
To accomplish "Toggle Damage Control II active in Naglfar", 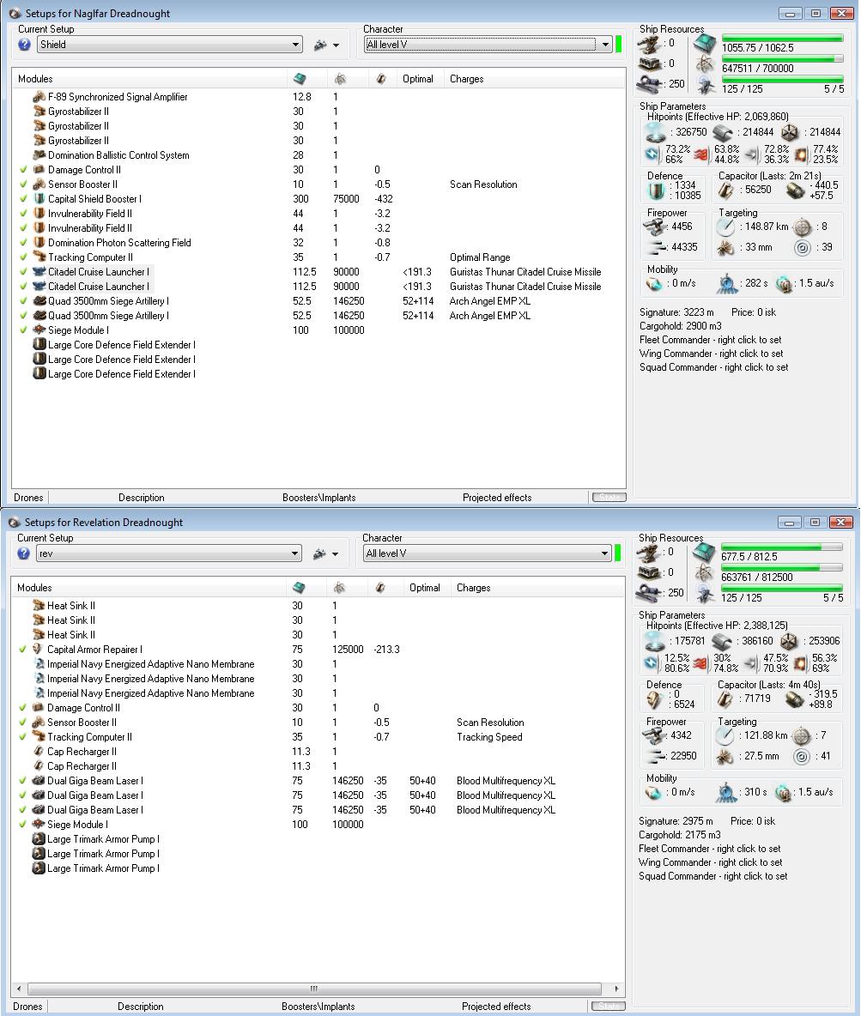I will (x=23, y=169).
